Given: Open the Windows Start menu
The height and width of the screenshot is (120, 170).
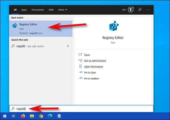Looking at the screenshot, I should [x=4, y=116].
